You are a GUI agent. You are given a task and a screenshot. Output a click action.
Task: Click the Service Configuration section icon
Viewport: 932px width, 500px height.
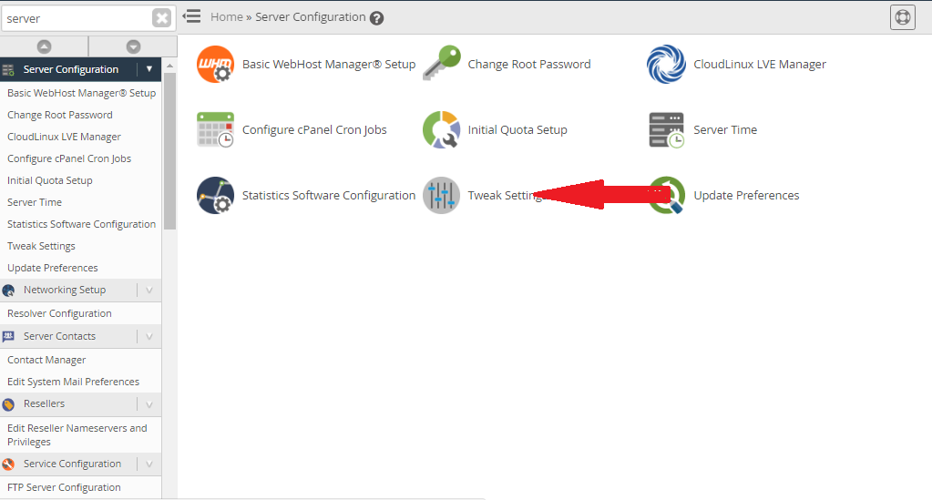8,464
